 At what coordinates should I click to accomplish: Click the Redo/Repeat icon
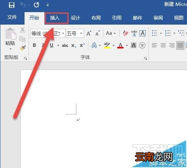(36, 5)
